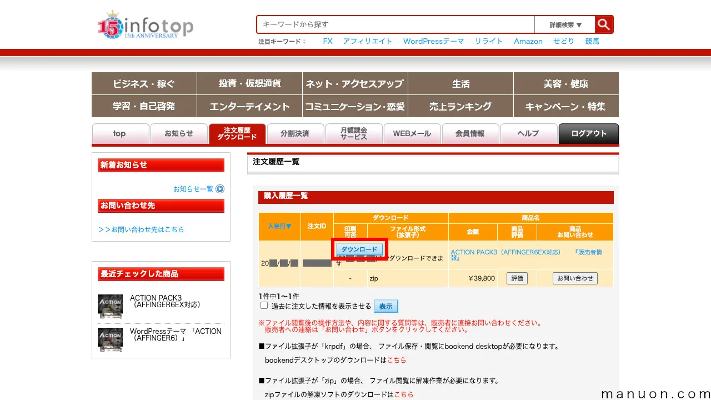Enable the 過去に注文した情報を表示させる checkbox
Image resolution: width=711 pixels, height=400 pixels.
(264, 306)
